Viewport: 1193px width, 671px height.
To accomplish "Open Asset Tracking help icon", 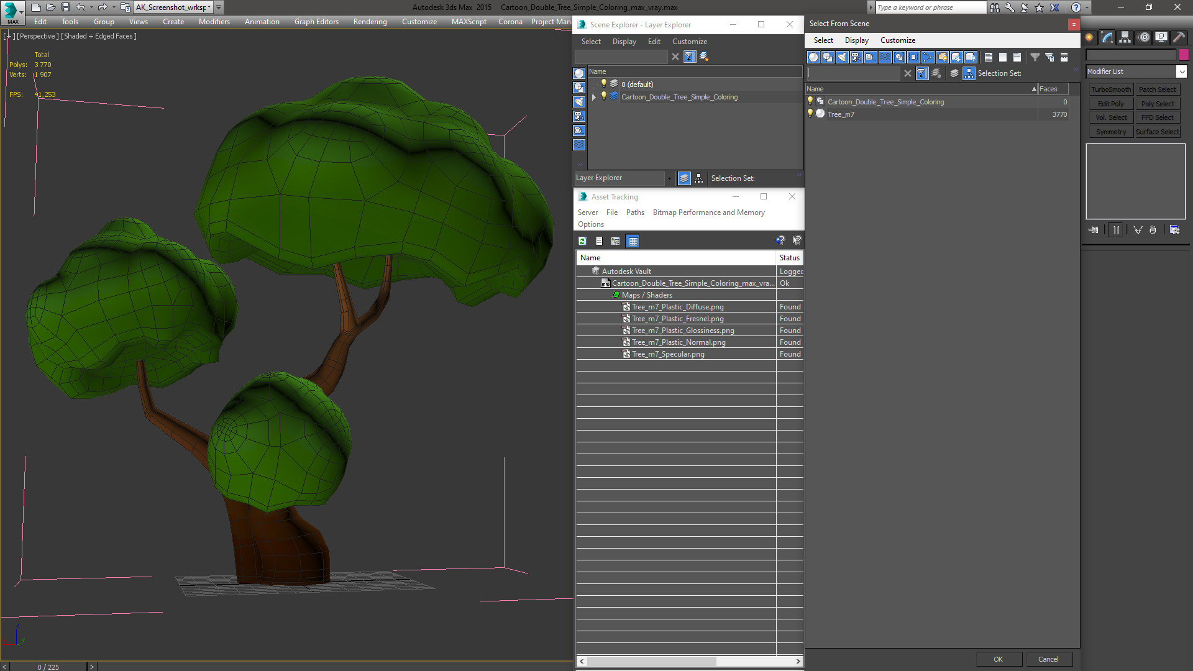I will tap(780, 240).
